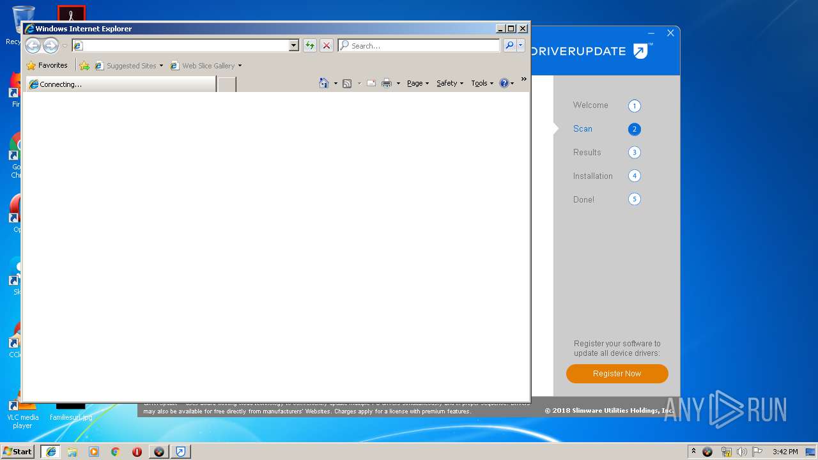Click the volume speaker tray icon
Screen dimensions: 818x460
point(742,452)
